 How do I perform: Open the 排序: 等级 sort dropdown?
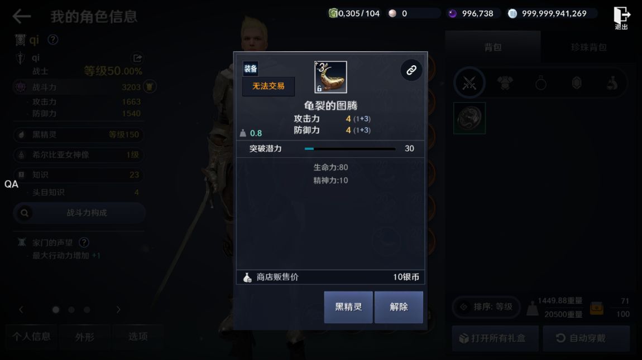tap(486, 307)
